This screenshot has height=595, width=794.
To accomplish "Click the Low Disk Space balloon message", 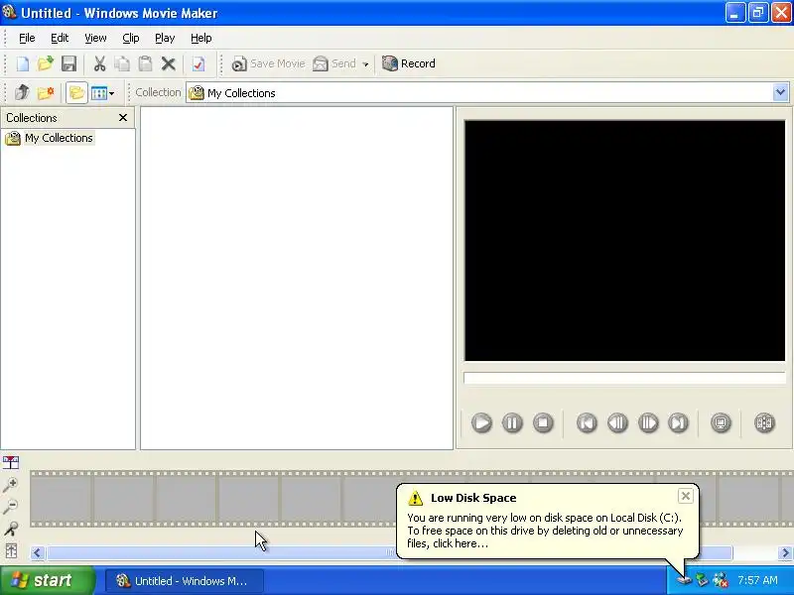I will 545,531.
